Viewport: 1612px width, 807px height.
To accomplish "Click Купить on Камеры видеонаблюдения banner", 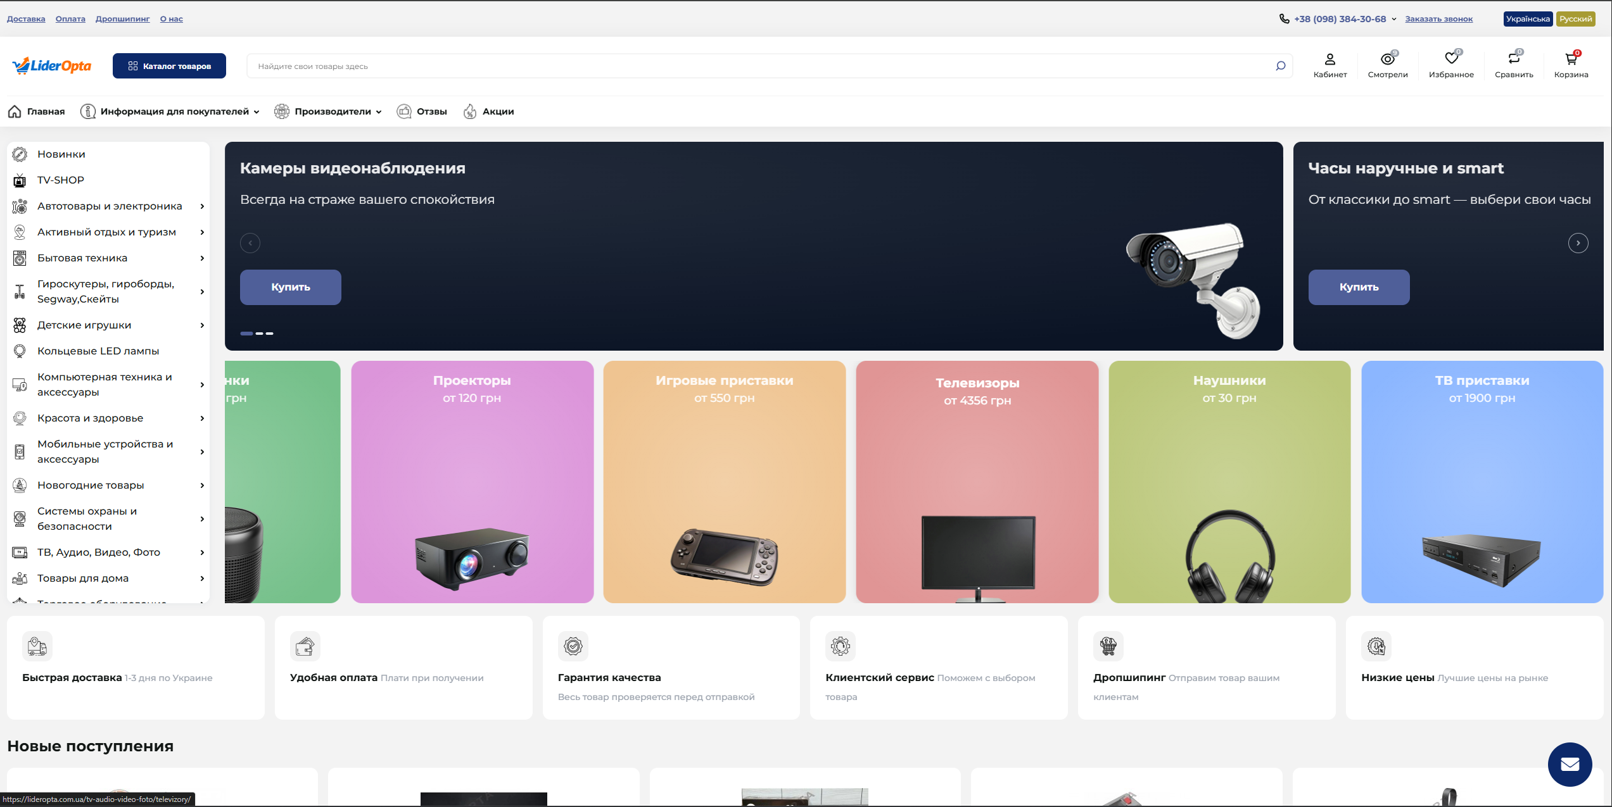I will (291, 287).
